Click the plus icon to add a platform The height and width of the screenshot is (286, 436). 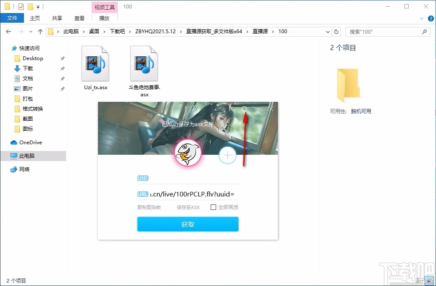coord(227,155)
